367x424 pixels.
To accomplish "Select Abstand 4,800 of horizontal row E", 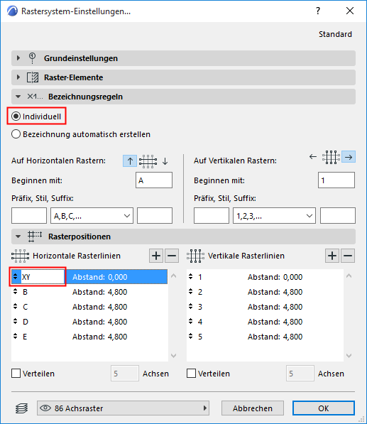I will tap(99, 337).
